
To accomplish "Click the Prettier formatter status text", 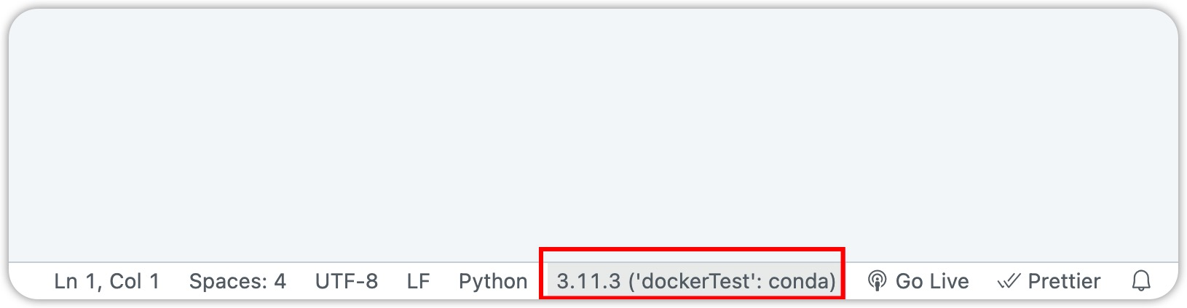I will pyautogui.click(x=1063, y=281).
